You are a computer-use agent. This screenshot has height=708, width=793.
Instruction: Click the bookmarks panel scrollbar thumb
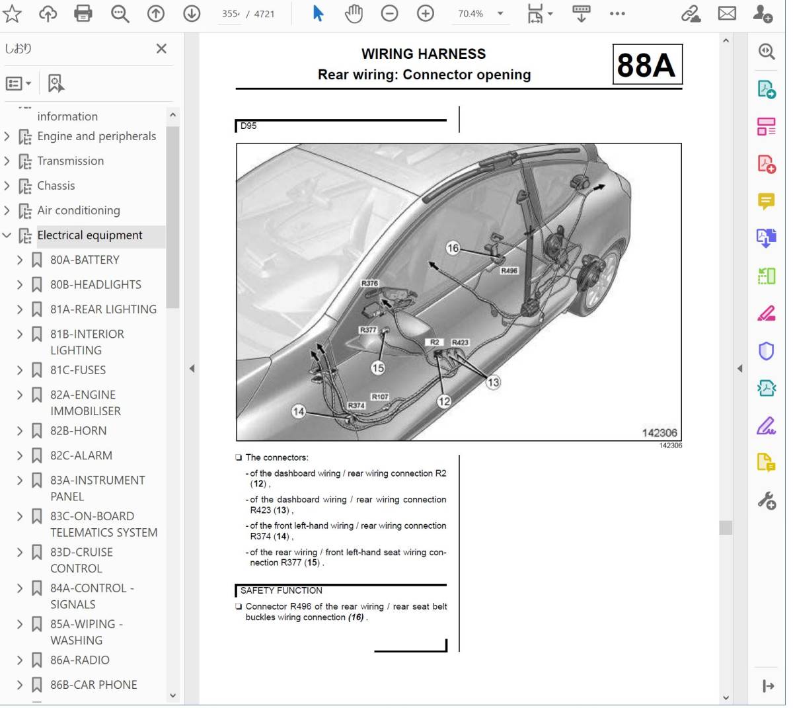click(172, 217)
